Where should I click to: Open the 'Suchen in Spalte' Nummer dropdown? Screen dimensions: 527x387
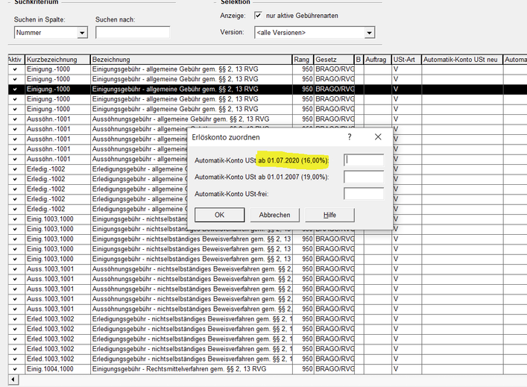pyautogui.click(x=82, y=33)
